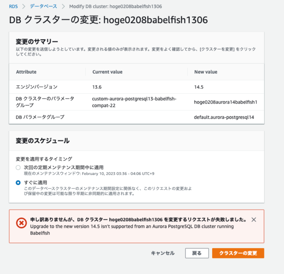Click the orange クラスターの変更 button
Screen dimensions: 284x274
click(x=238, y=253)
